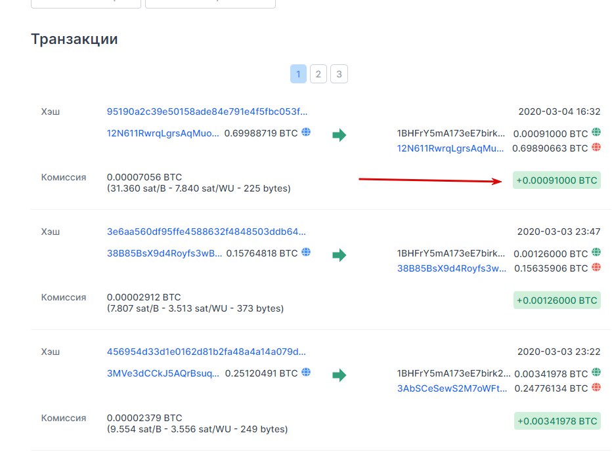Click the +0.00341978 BTC green badge
This screenshot has width=612, height=452.
(557, 421)
